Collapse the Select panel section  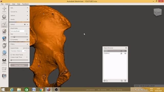(x=27, y=25)
